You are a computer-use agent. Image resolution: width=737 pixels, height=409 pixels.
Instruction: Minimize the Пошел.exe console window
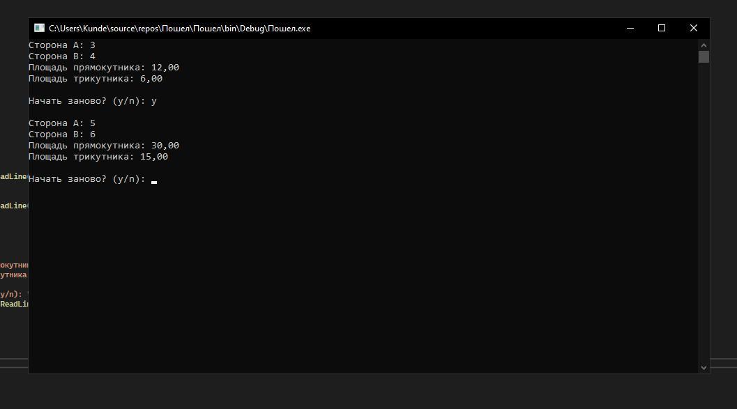tap(630, 29)
